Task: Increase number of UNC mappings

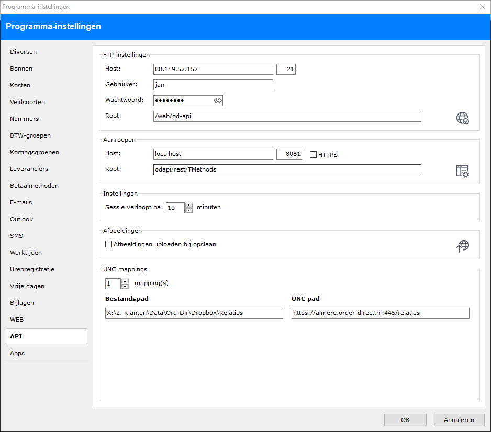Action: [x=125, y=281]
